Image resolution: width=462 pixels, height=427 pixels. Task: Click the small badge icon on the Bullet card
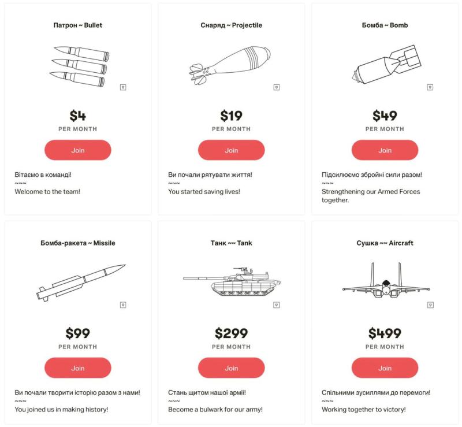pyautogui.click(x=123, y=87)
